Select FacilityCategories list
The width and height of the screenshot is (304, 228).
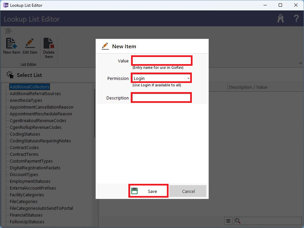tap(27, 195)
